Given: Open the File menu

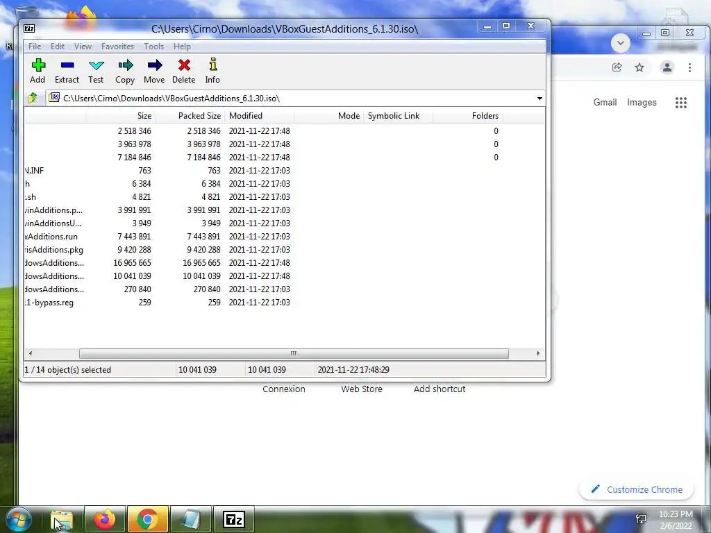Looking at the screenshot, I should 35,46.
